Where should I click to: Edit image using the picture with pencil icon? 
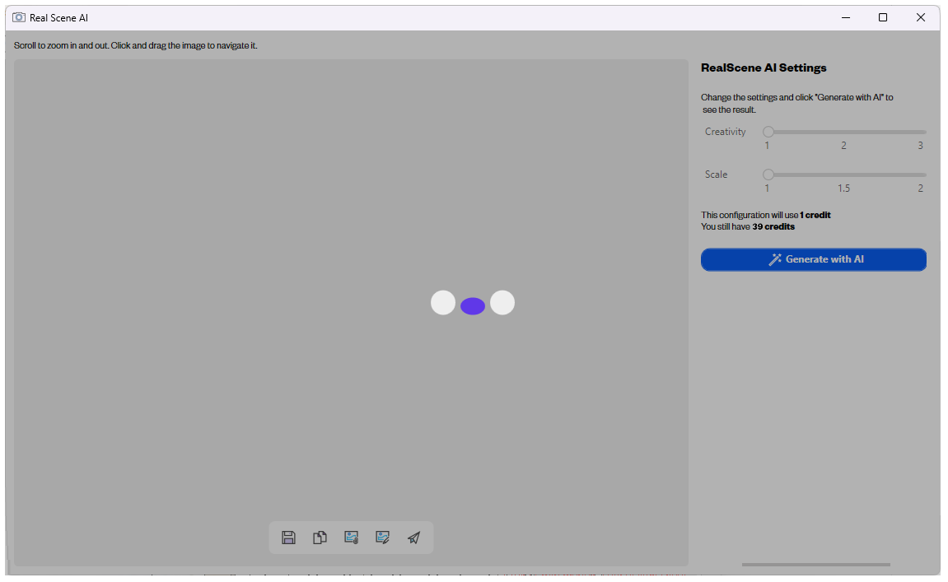[383, 538]
